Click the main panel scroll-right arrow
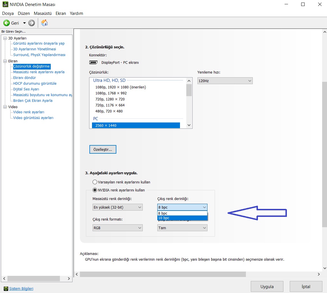The height and width of the screenshot is (293, 327). tap(319, 274)
